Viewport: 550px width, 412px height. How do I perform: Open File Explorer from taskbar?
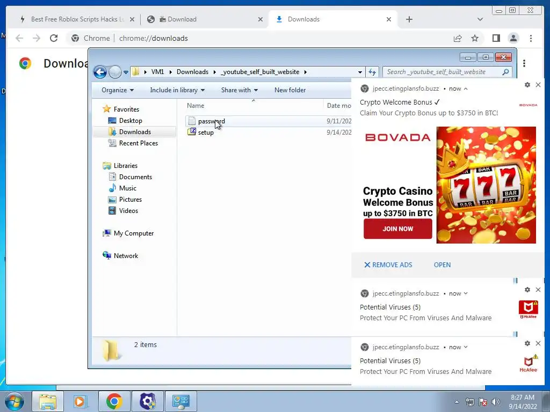pos(48,401)
